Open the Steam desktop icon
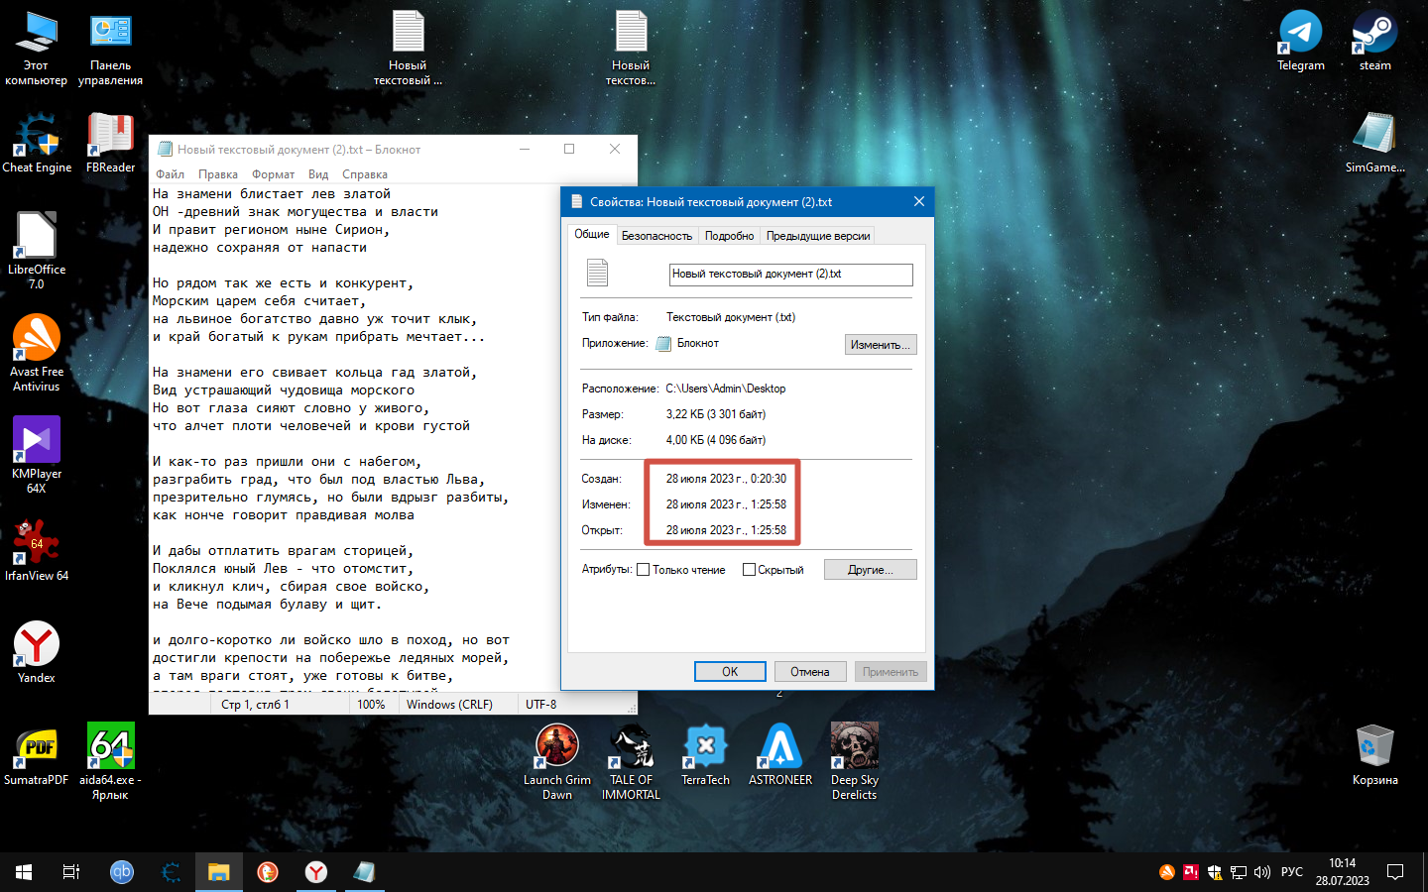1428x892 pixels. [x=1374, y=34]
